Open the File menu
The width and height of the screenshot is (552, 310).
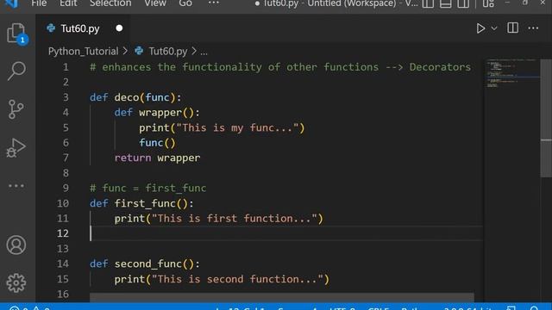point(39,3)
